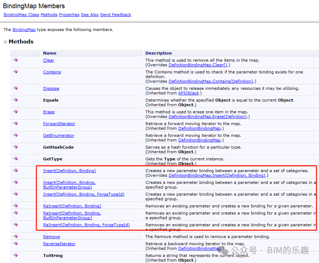319x263 pixels.
Task: Click the method icon in GetType row
Action: [15, 159]
